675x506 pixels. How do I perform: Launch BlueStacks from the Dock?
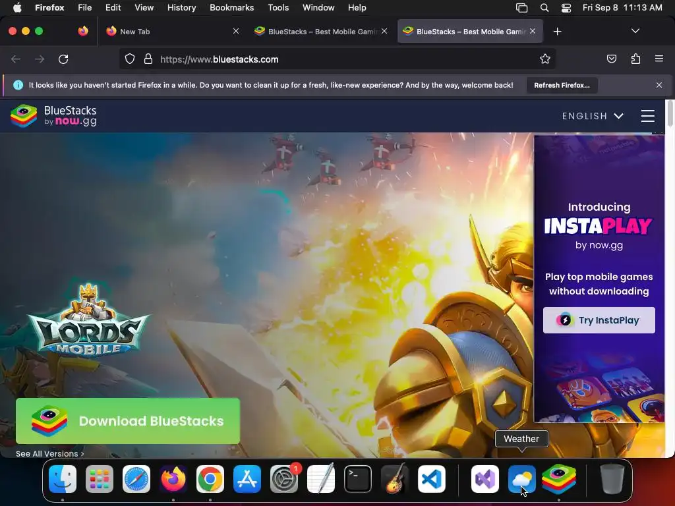click(x=559, y=479)
